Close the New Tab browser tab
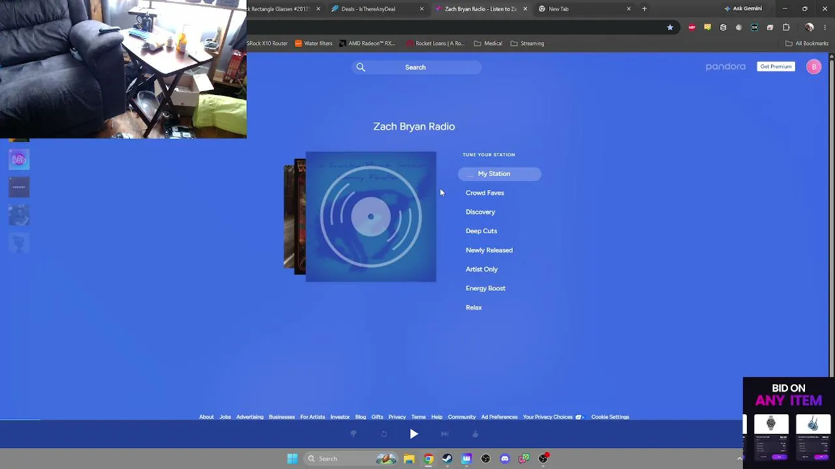The image size is (835, 469). [x=629, y=9]
